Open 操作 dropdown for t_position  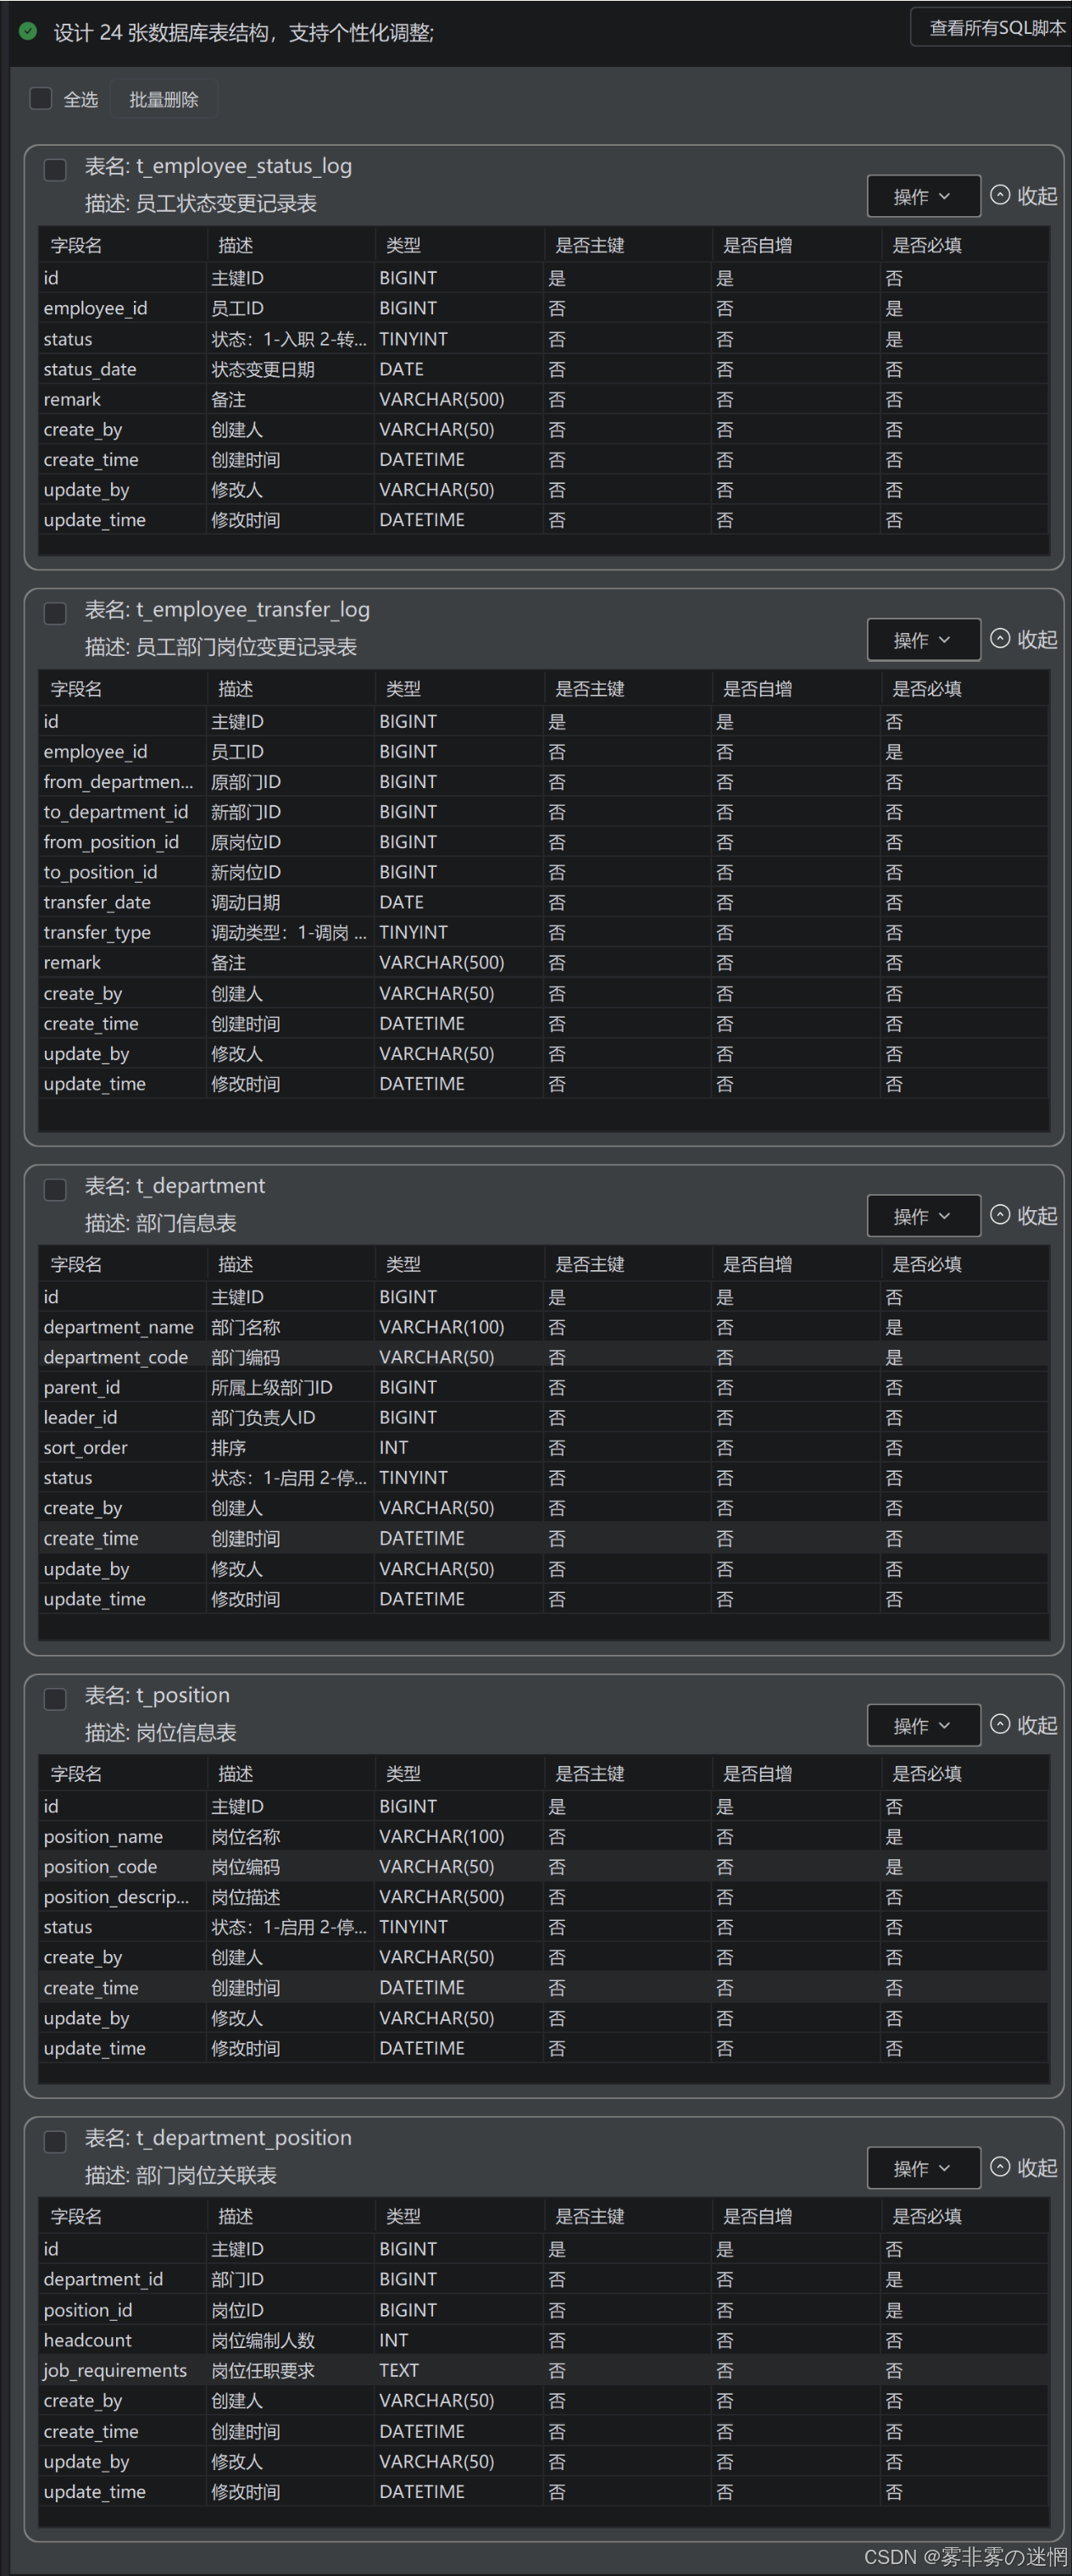click(x=923, y=1725)
